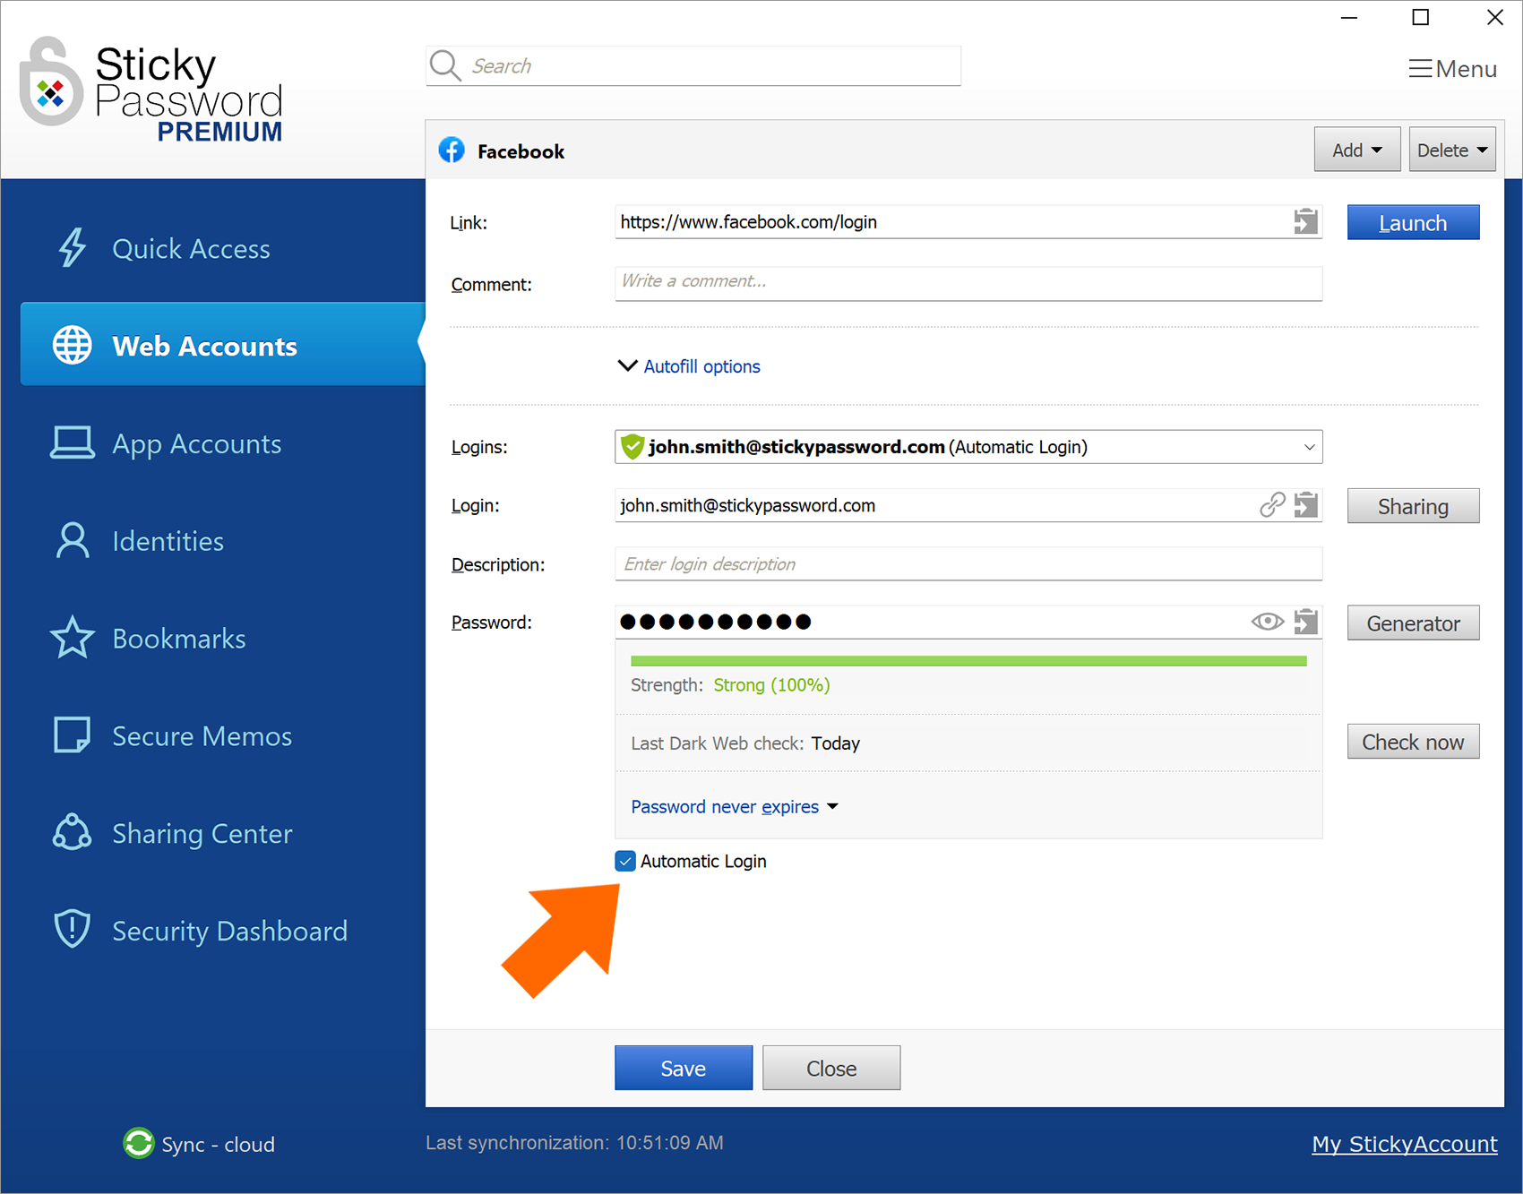Click the Secure Memos note icon

pyautogui.click(x=73, y=735)
